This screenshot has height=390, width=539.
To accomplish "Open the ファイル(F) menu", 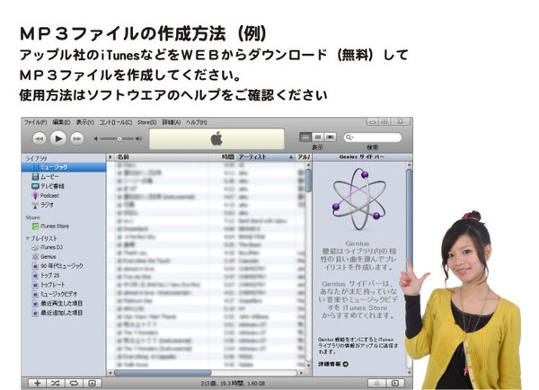I will point(35,122).
